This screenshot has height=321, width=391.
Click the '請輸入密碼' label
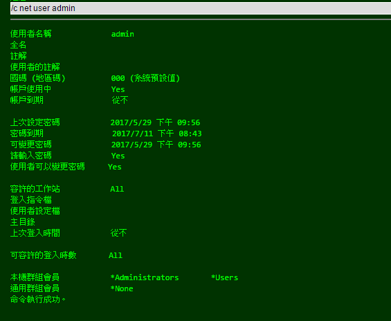click(30, 156)
